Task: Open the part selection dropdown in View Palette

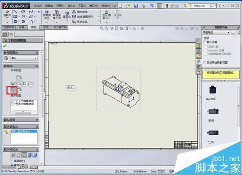Action: click(x=216, y=32)
